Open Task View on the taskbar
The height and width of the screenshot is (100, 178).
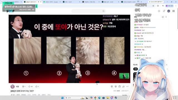(x=87, y=98)
